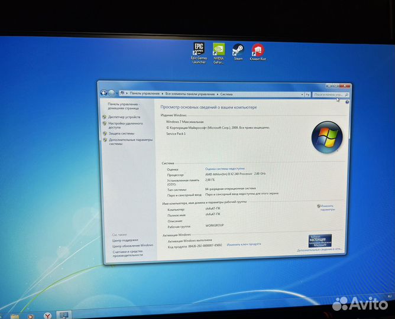The width and height of the screenshot is (395, 319).
Task: Click the RU language indicator in the tray
Action: coord(390,297)
